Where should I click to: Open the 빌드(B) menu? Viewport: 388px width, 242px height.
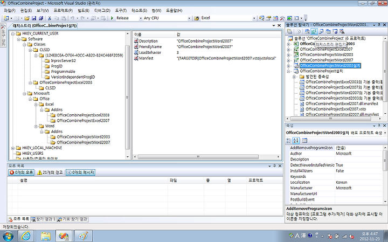[84, 11]
